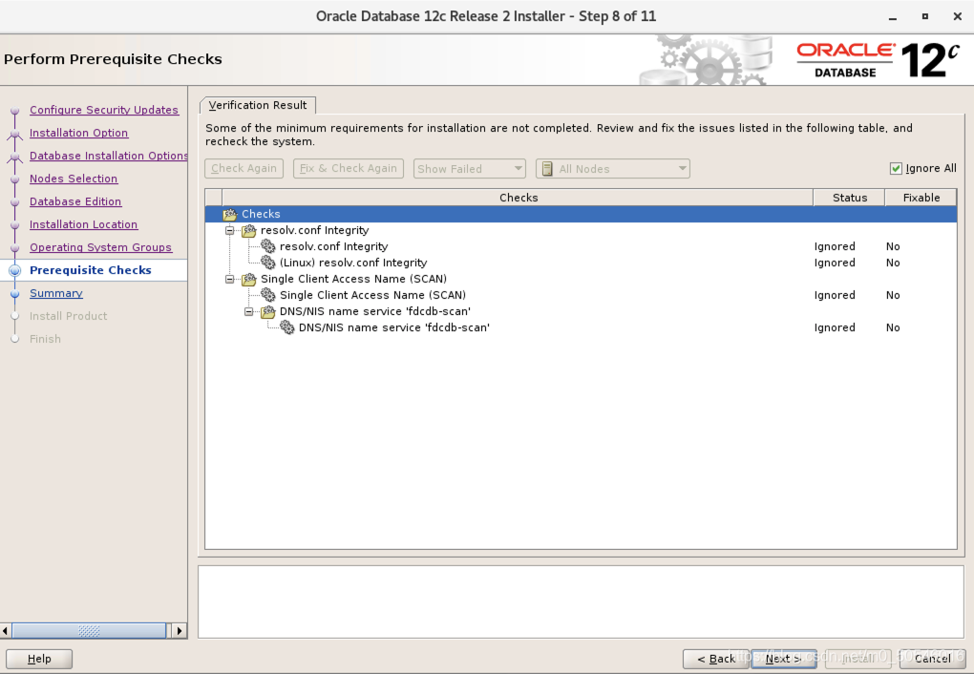Click the Status column header
The width and height of the screenshot is (974, 674).
click(849, 198)
